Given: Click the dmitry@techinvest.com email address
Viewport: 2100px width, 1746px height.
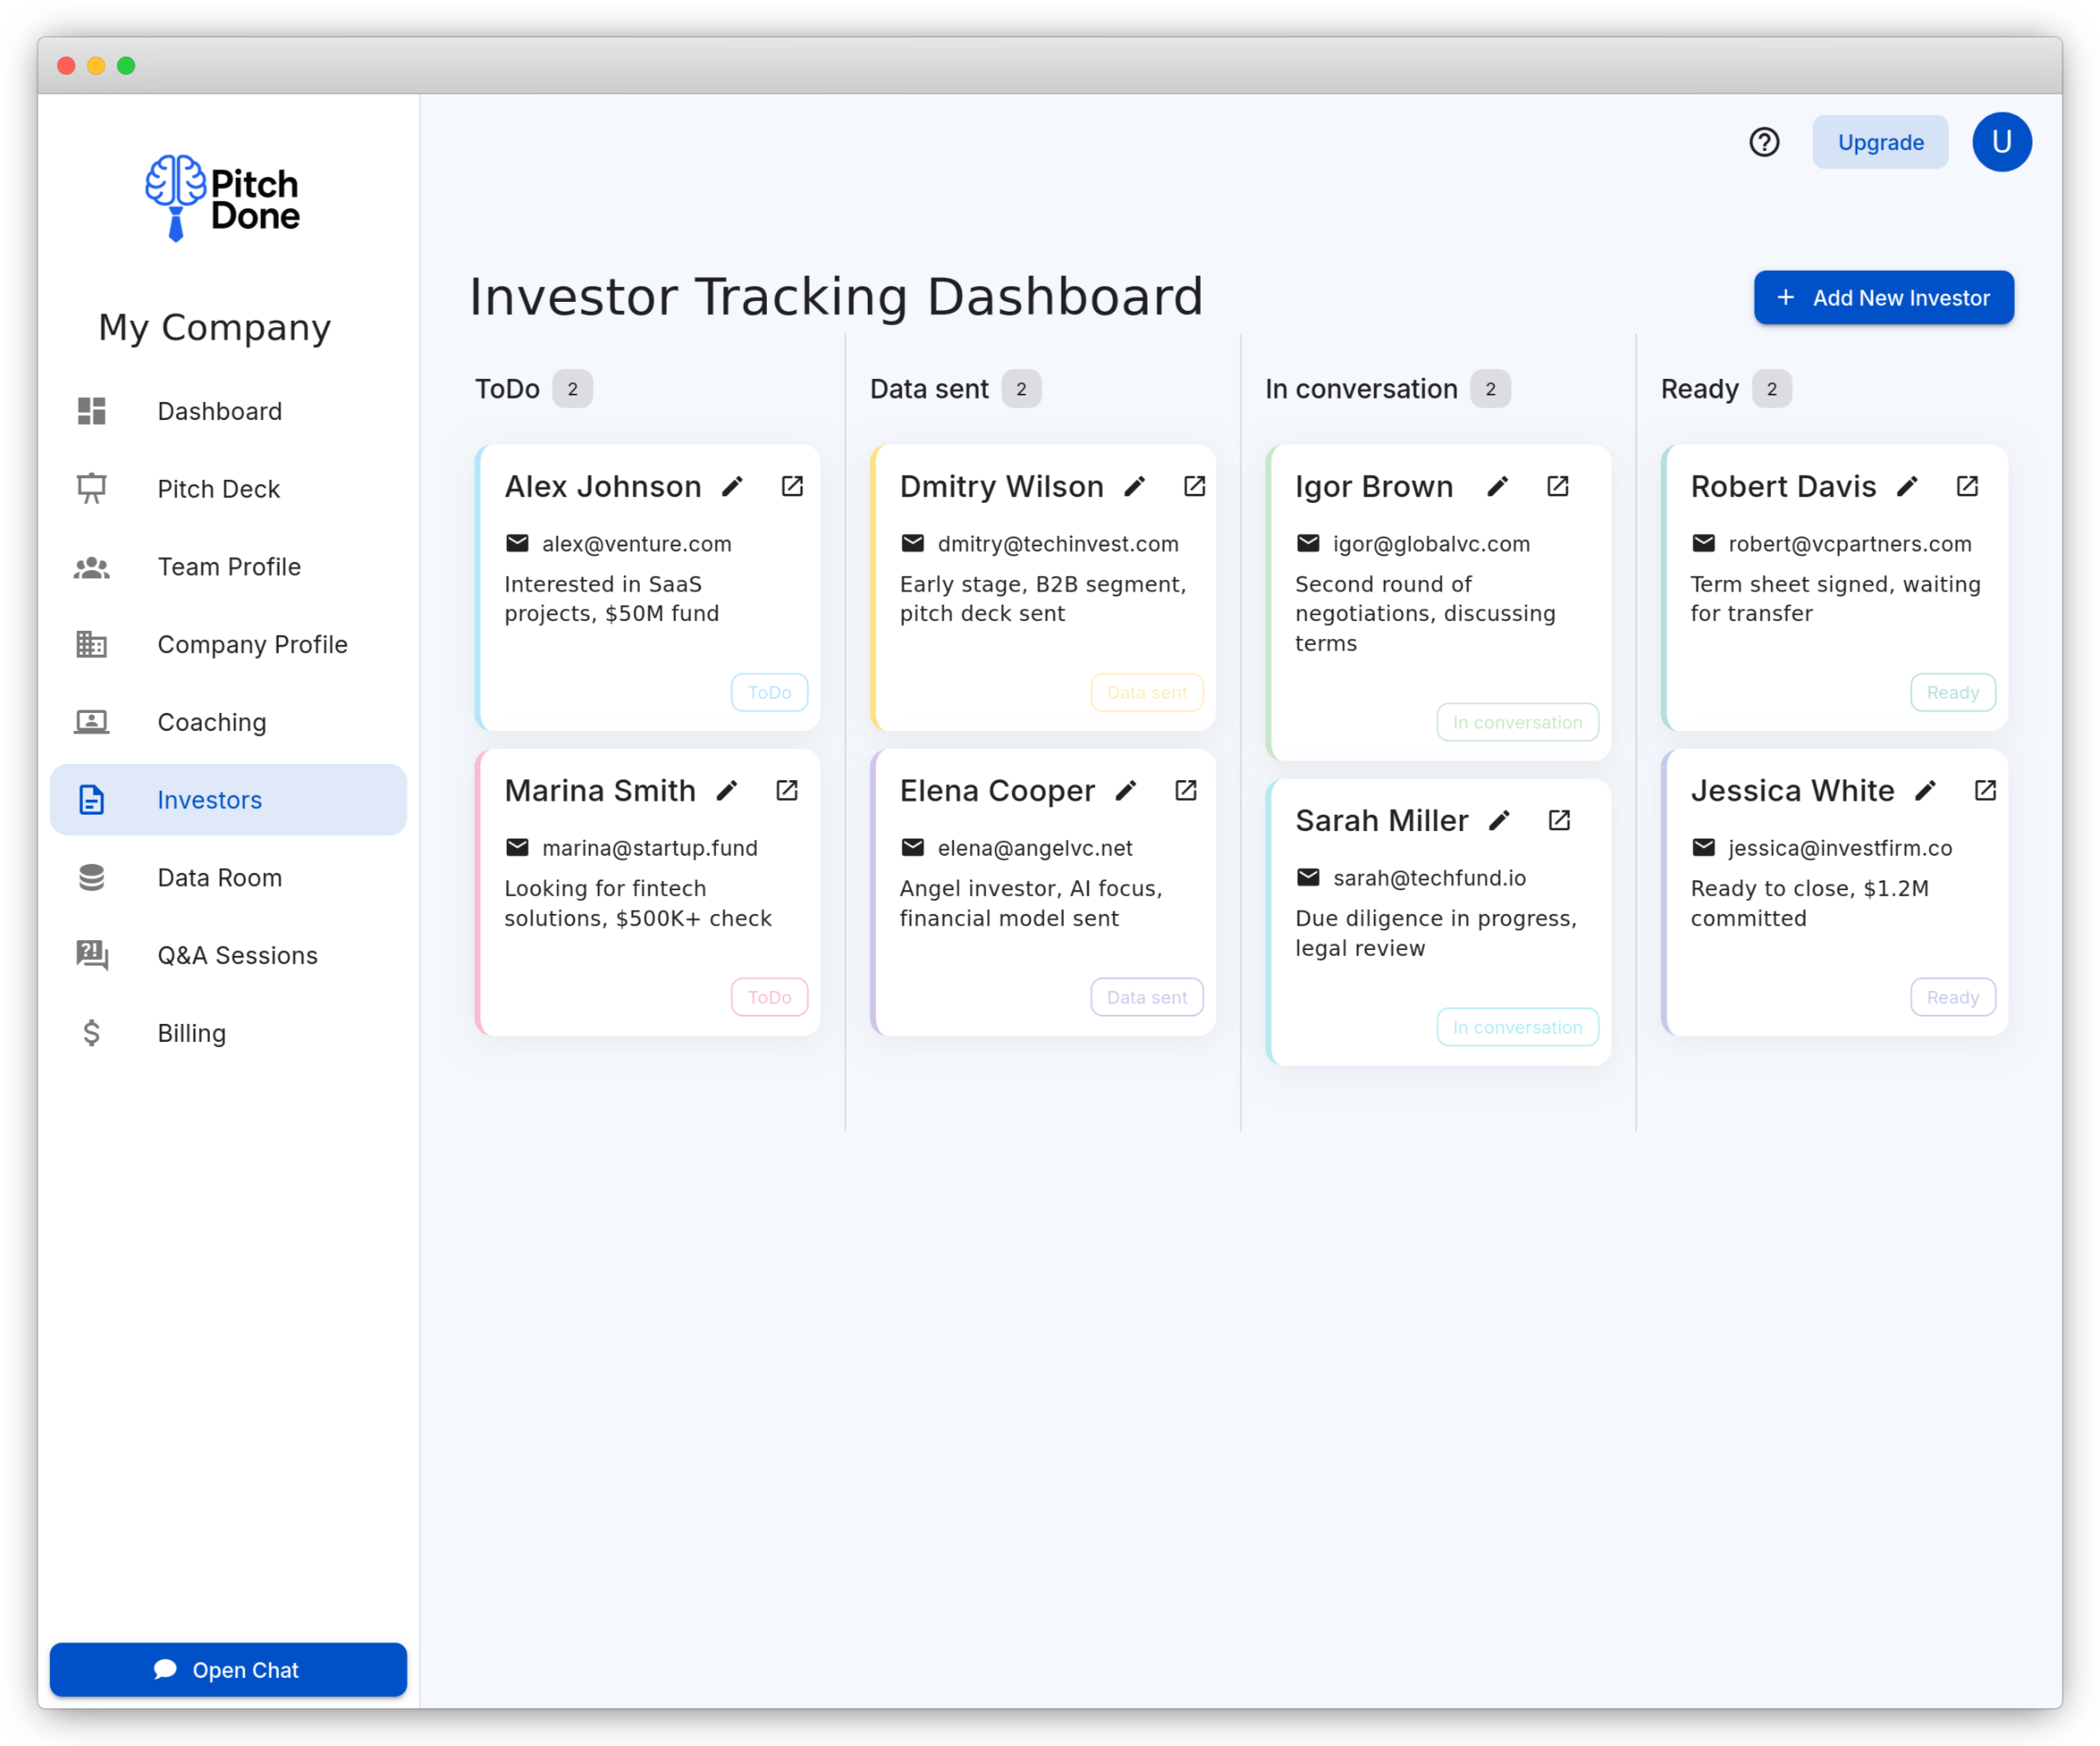Looking at the screenshot, I should pyautogui.click(x=1058, y=544).
